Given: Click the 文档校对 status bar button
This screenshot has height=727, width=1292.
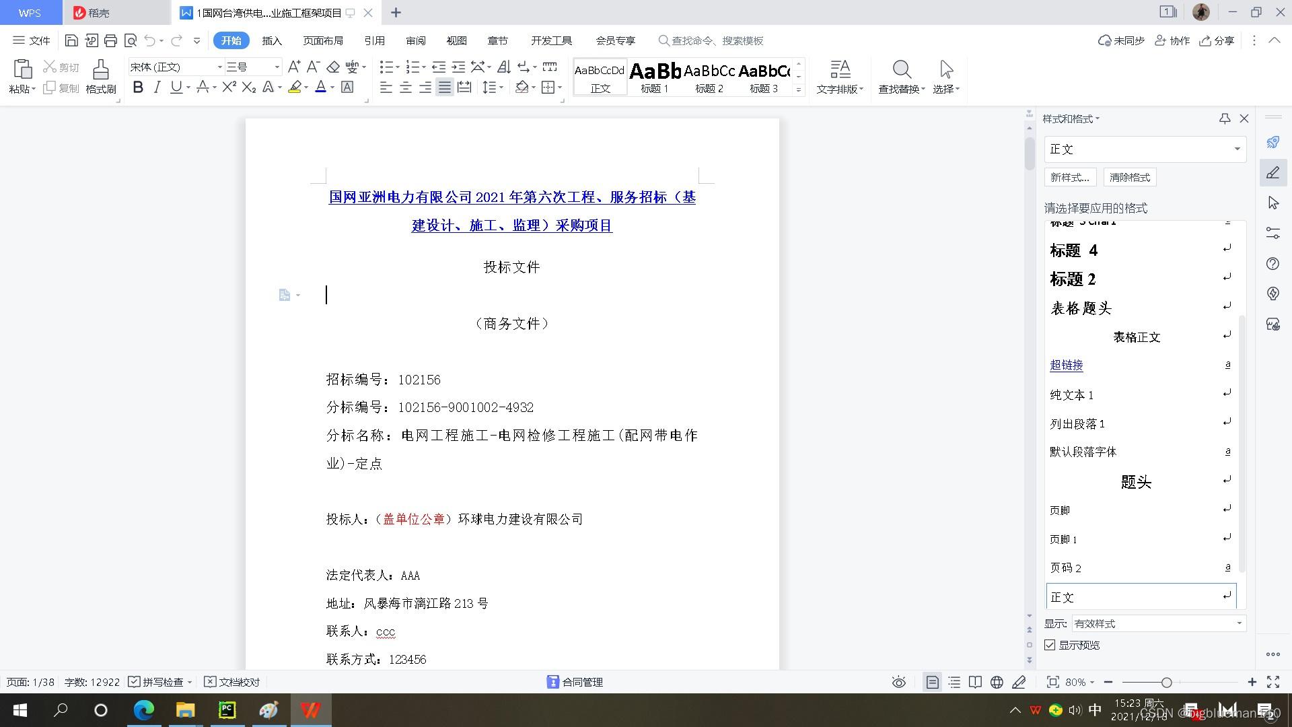Looking at the screenshot, I should tap(232, 682).
